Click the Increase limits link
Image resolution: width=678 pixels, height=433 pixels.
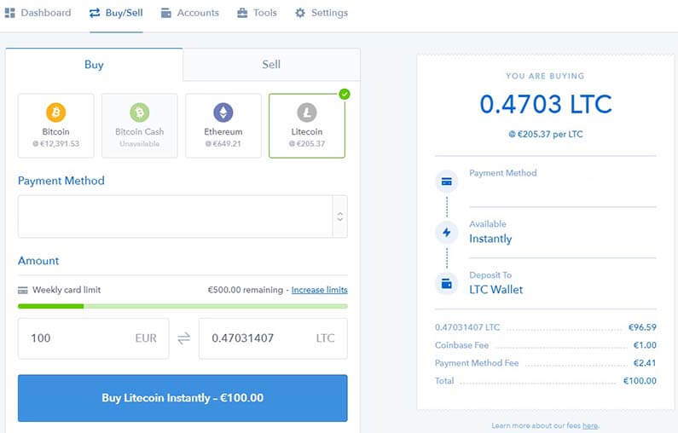[x=320, y=290]
